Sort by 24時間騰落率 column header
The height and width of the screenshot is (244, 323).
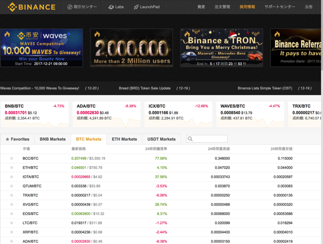156,149
